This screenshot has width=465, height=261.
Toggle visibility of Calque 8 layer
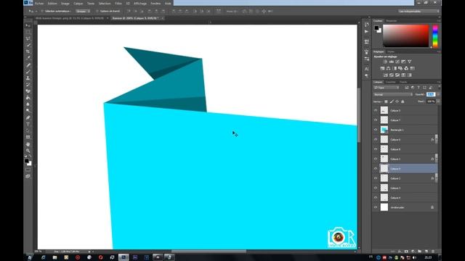coord(376,149)
